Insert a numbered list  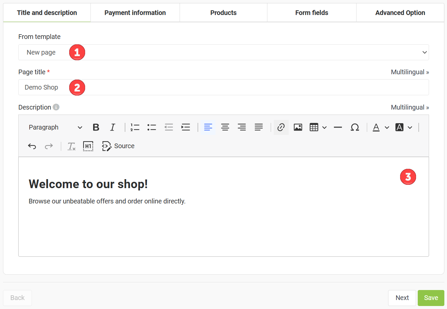[135, 127]
